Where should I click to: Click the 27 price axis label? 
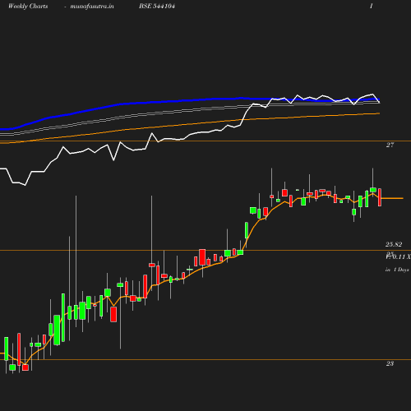[x=390, y=145]
